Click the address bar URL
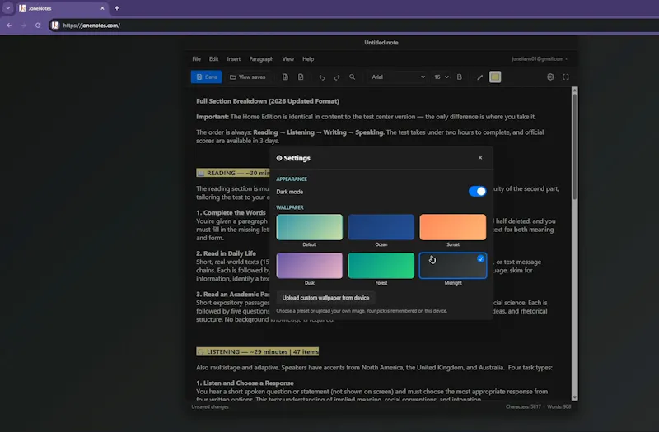 [91, 26]
